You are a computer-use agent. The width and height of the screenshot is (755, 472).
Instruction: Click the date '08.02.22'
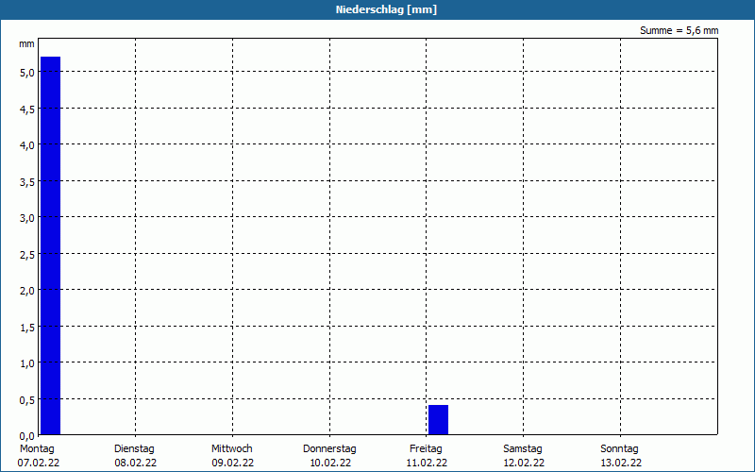(135, 463)
